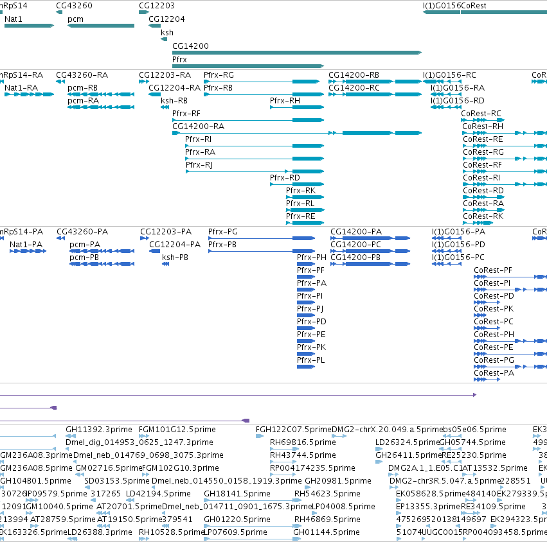Viewport: 547px width, 542px height.
Task: Click protein CG12204-PA
Action: (x=154, y=251)
